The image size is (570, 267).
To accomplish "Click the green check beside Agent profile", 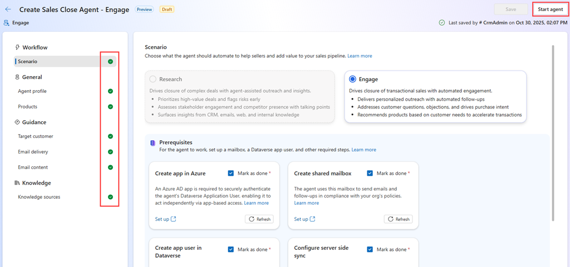I will coord(111,91).
